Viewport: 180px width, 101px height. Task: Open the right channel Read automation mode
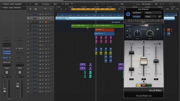click(20, 68)
